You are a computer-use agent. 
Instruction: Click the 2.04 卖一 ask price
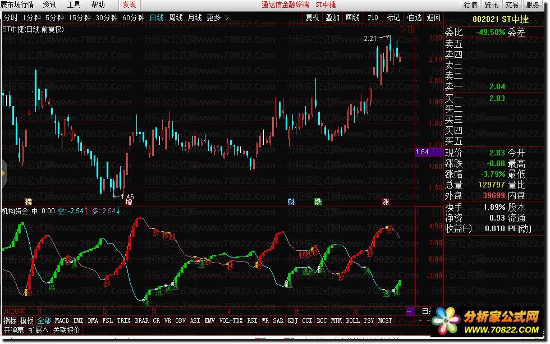(497, 86)
